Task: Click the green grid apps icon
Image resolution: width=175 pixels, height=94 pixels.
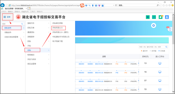Action: tap(148, 17)
